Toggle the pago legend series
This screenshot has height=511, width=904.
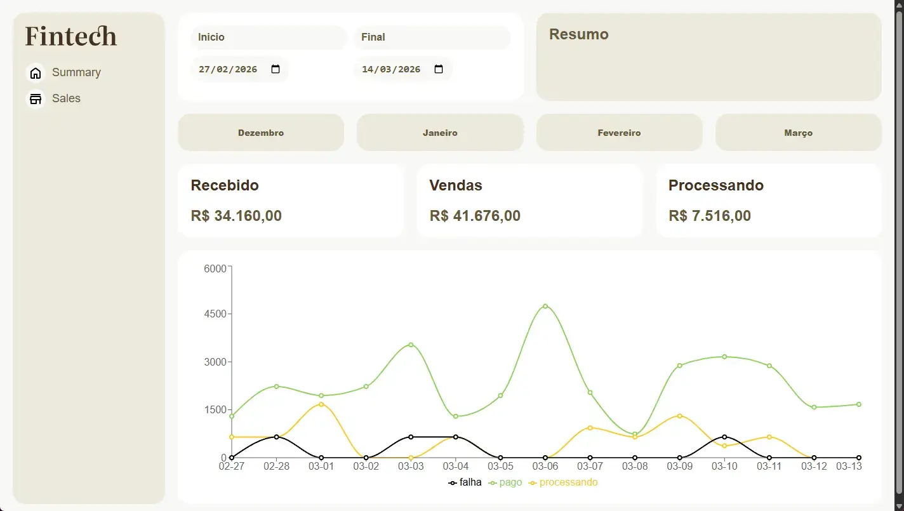pyautogui.click(x=506, y=482)
